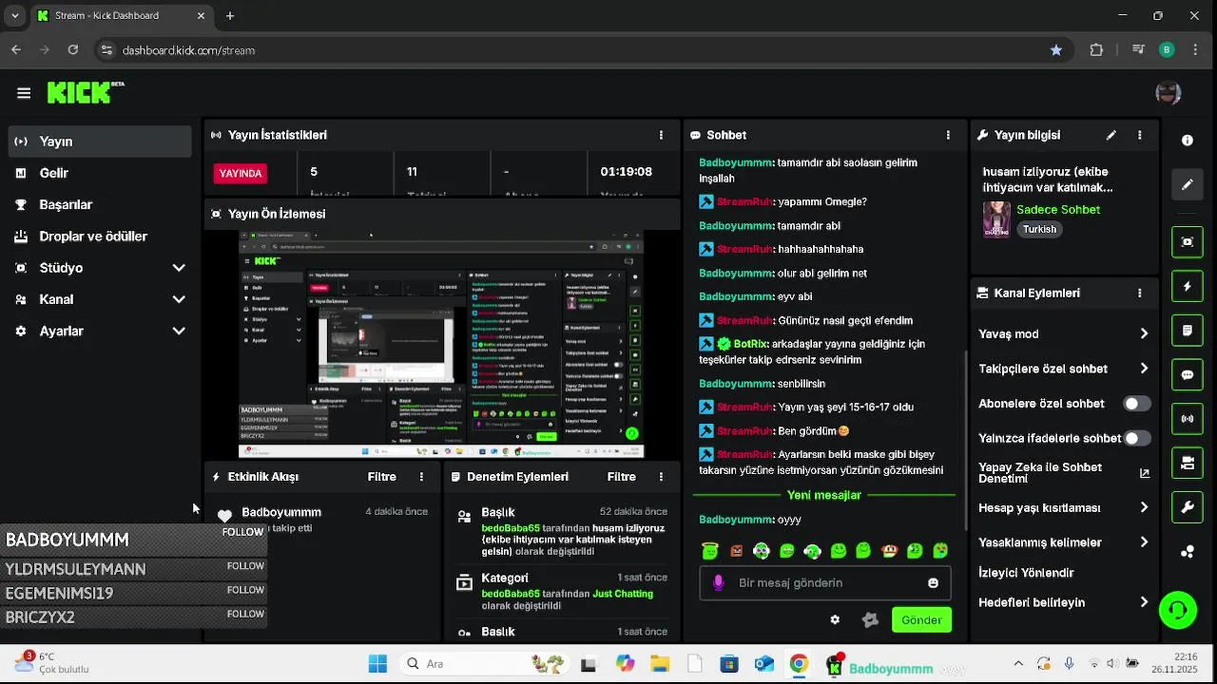1217x684 pixels.
Task: Toggle the stream info wrench widget icon
Action: coord(1188,508)
